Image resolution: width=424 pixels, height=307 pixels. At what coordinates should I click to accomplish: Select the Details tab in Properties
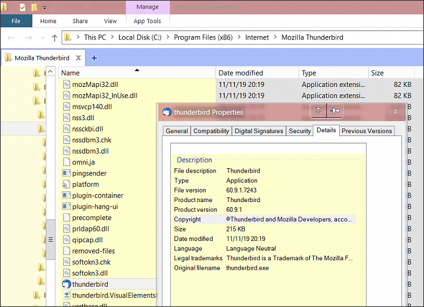click(x=326, y=130)
